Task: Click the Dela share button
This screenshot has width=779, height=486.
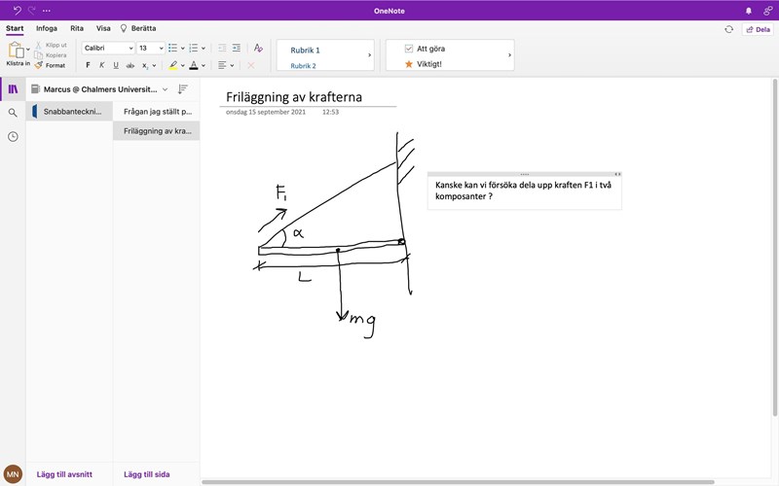Action: point(758,29)
